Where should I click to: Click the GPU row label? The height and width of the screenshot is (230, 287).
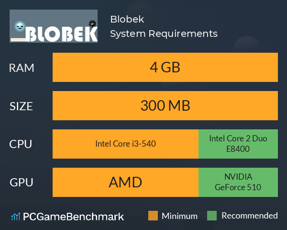22,183
